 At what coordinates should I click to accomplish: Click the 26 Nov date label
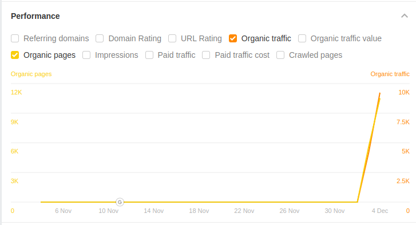tap(290, 211)
